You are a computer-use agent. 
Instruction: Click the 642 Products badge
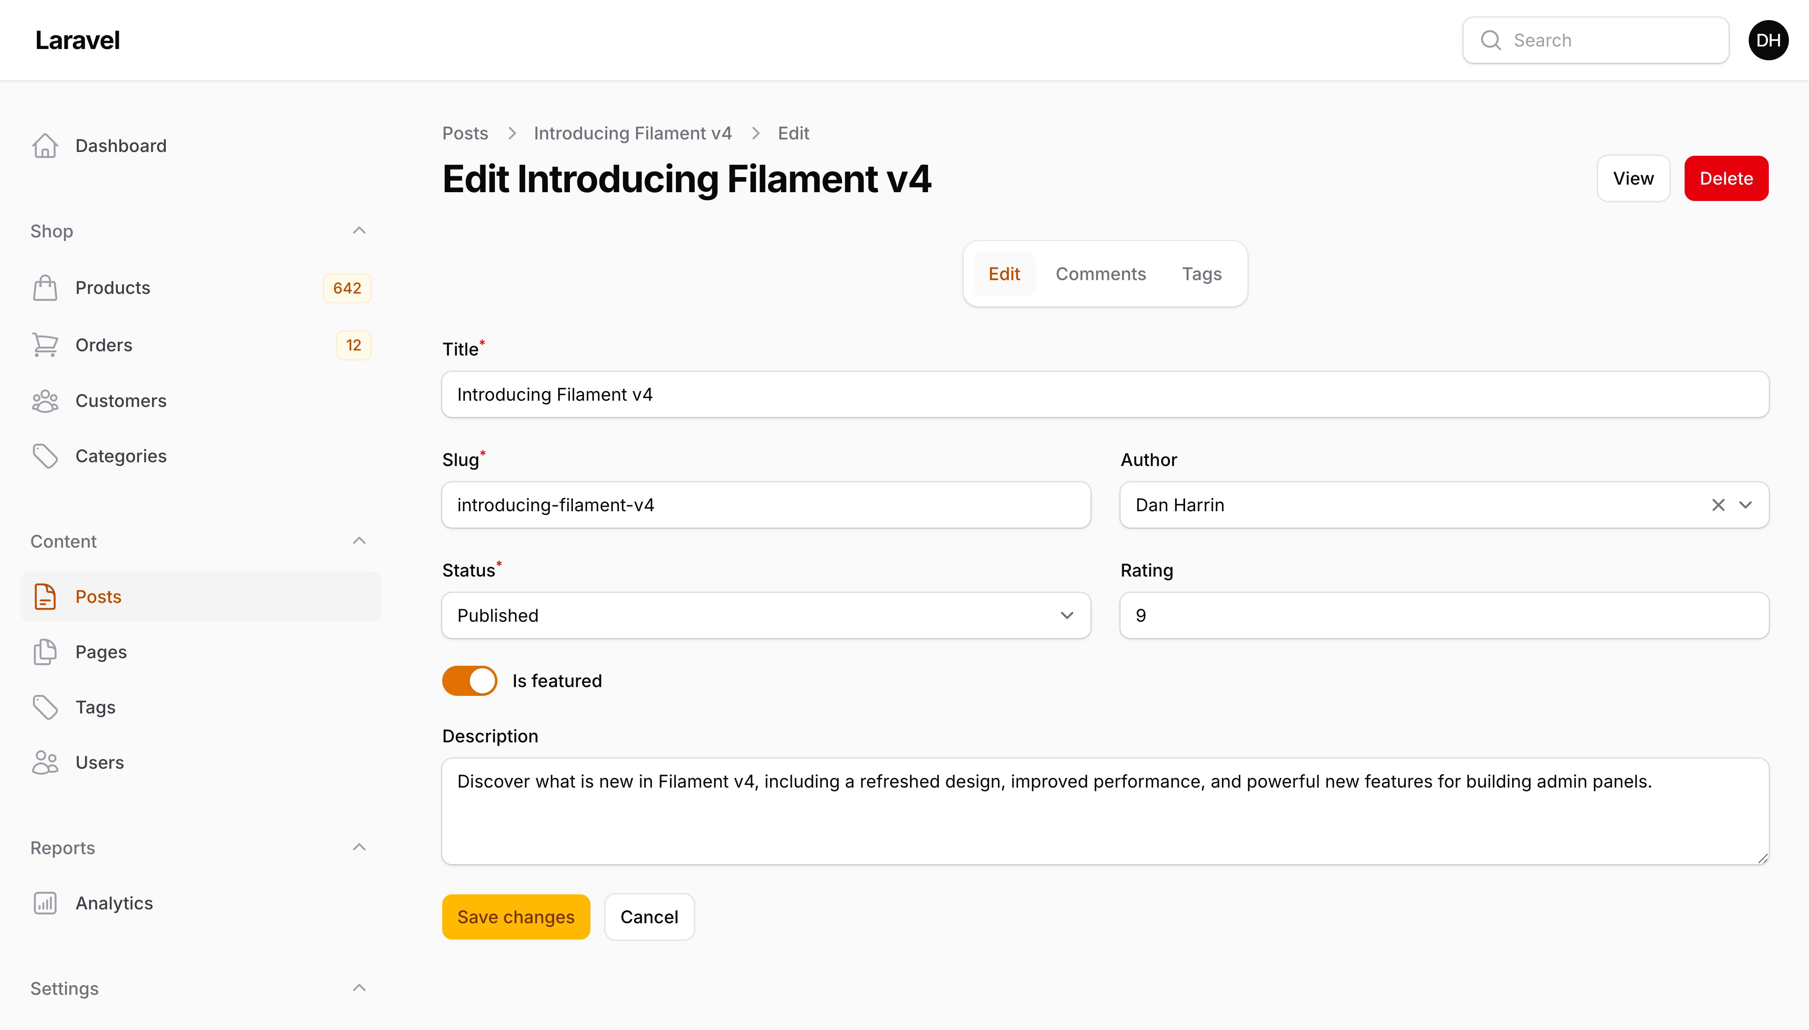(x=347, y=288)
